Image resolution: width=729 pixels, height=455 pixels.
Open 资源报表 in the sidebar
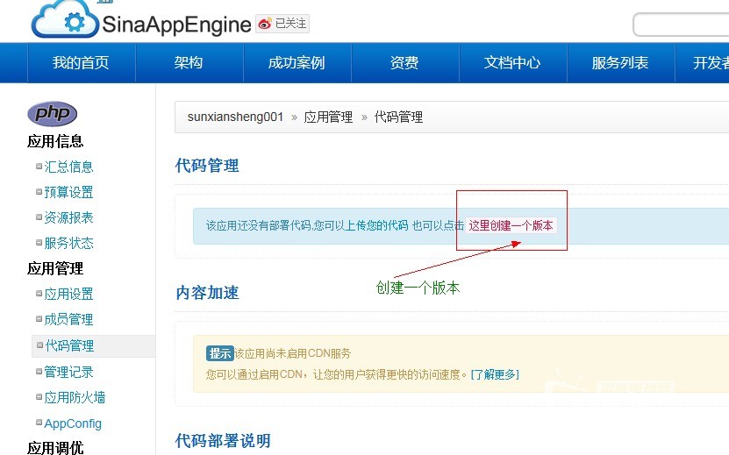68,217
